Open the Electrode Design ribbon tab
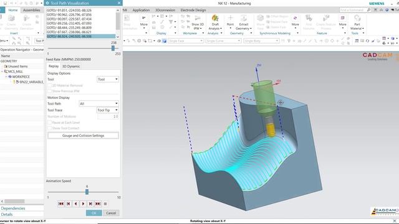The width and height of the screenshot is (399, 224). [x=193, y=10]
